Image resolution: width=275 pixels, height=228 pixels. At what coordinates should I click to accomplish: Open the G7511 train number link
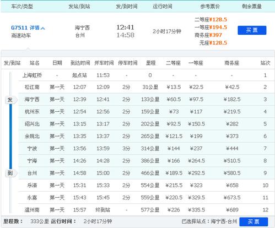pyautogui.click(x=19, y=28)
